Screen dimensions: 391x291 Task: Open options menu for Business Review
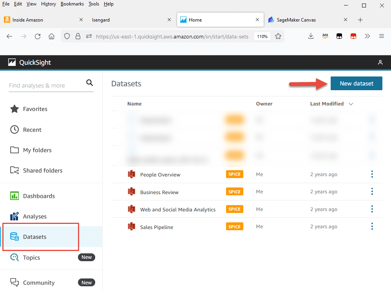[x=372, y=192]
